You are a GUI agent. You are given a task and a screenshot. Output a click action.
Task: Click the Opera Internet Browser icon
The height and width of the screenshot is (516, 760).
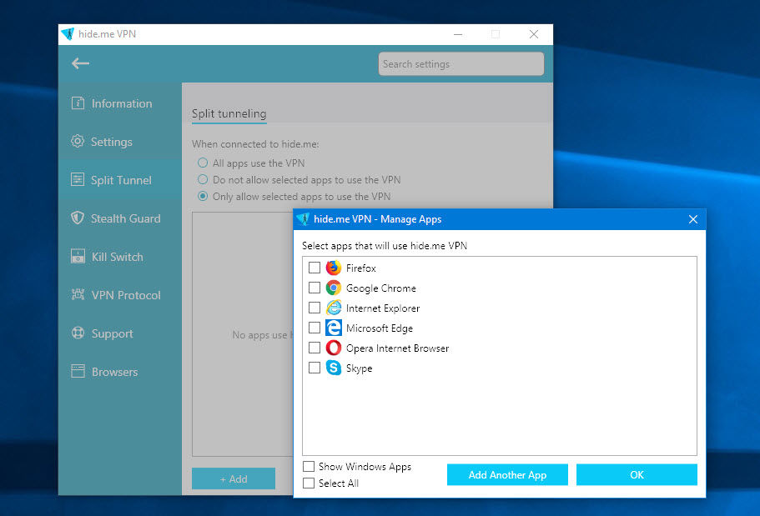(334, 348)
